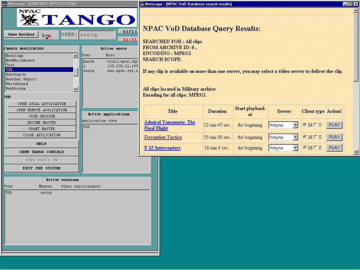Click GRANT MASTER button
360x270 pixels.
[x=42, y=129]
